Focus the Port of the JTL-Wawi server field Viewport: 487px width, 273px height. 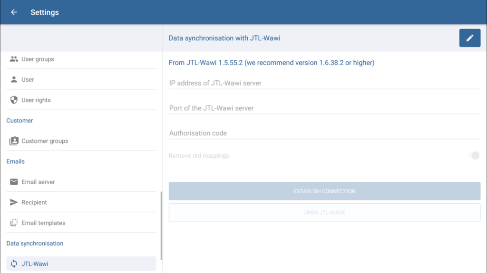click(x=324, y=108)
